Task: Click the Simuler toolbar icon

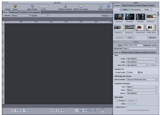Action: point(8,6)
